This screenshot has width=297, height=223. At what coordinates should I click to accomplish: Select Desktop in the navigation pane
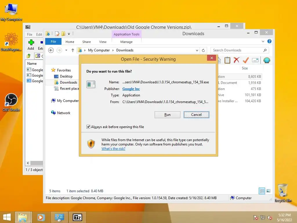pyautogui.click(x=66, y=76)
